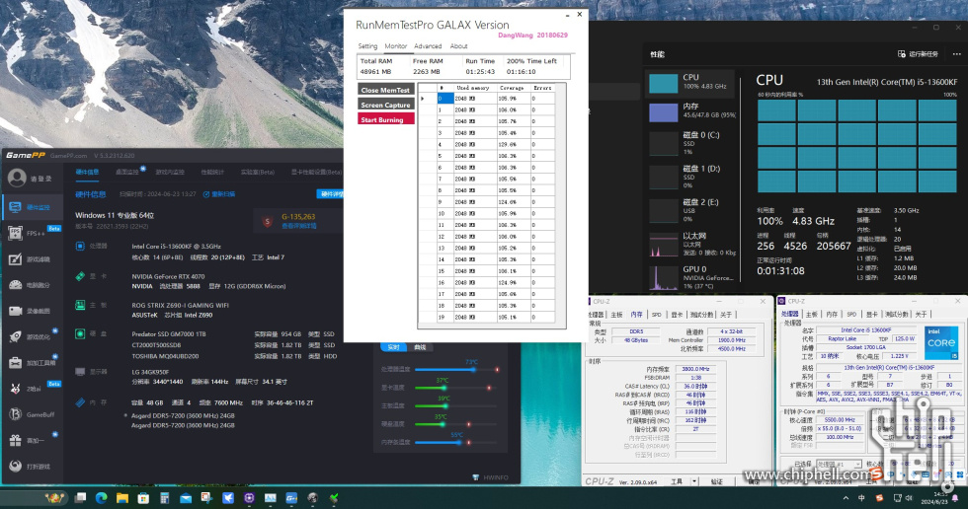Viewport: 968px width, 509px height.
Task: Select Disk 0 (C:) in Task Manager
Action: 690,143
